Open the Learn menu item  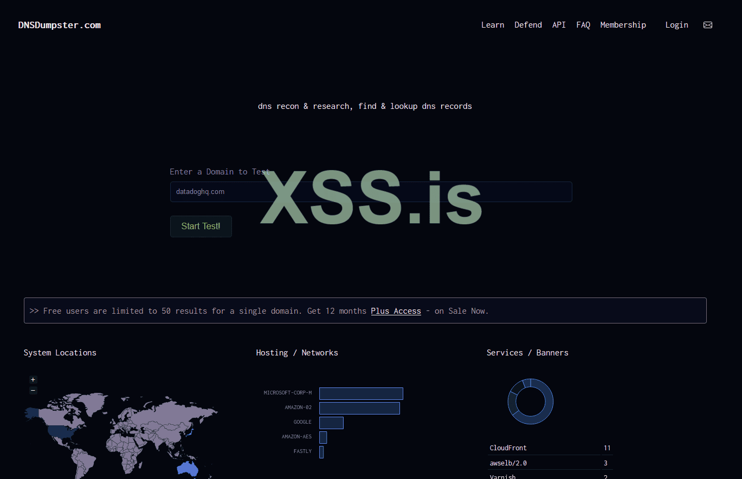coord(493,25)
